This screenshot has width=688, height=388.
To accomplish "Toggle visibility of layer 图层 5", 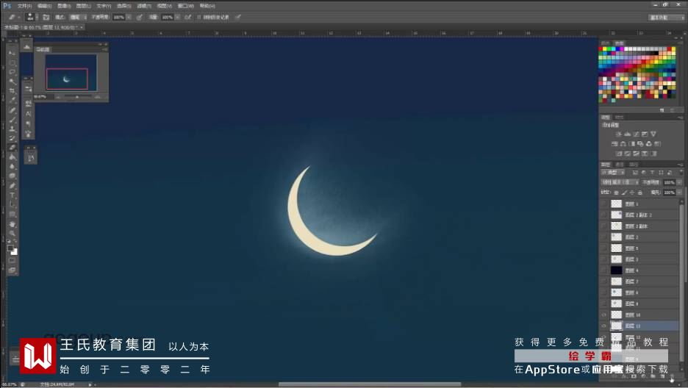I will [603, 248].
